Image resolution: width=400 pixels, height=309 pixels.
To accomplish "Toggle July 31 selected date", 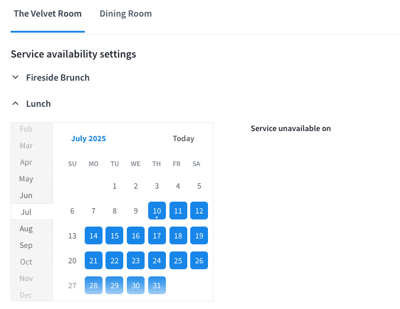I will [x=157, y=285].
